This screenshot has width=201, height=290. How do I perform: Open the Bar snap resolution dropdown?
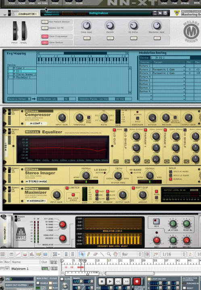(131, 254)
